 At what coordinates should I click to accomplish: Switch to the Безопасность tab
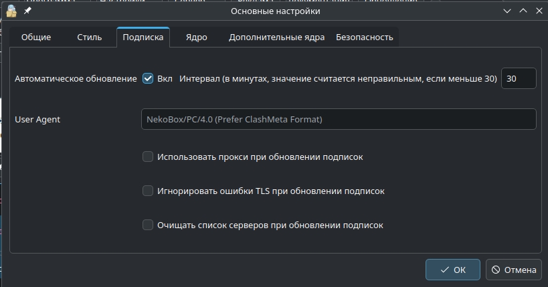pos(364,37)
